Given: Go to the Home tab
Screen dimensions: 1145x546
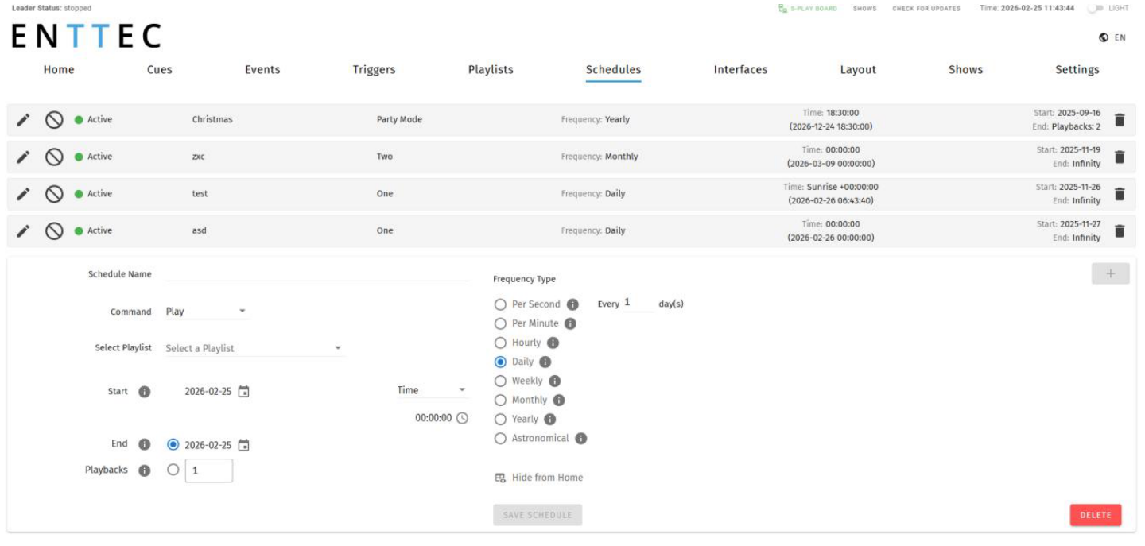Looking at the screenshot, I should point(59,70).
